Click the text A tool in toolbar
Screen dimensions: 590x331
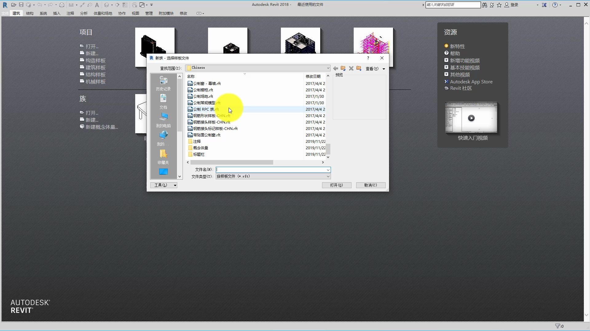point(97,5)
